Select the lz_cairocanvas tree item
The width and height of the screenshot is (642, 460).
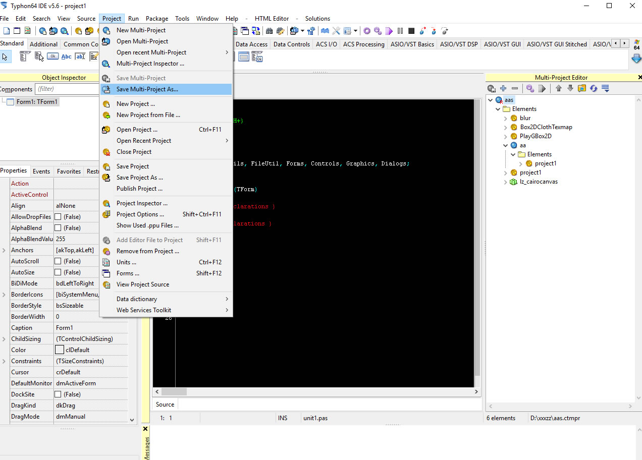539,182
